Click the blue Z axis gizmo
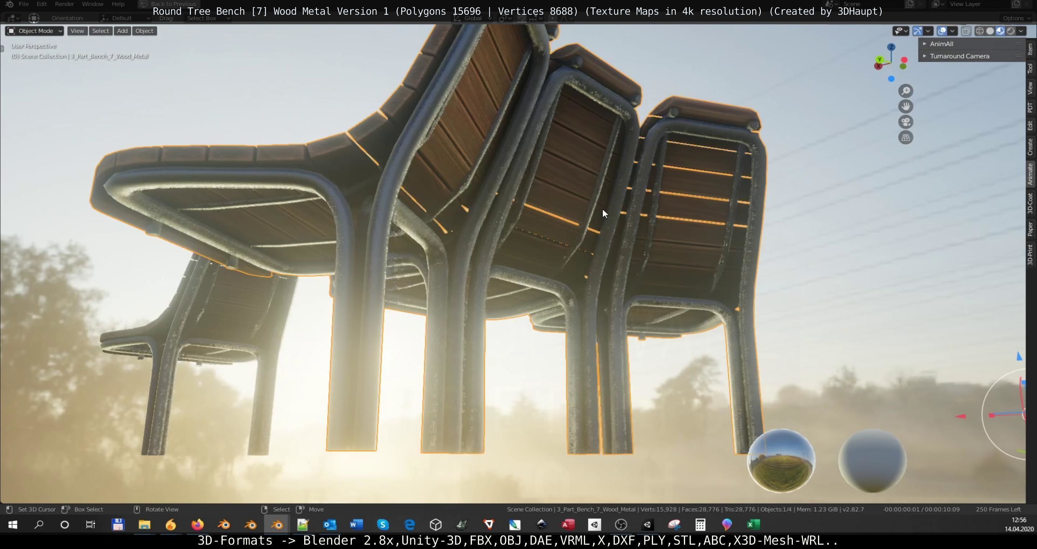Screen dimensions: 1037x549 (x=891, y=47)
